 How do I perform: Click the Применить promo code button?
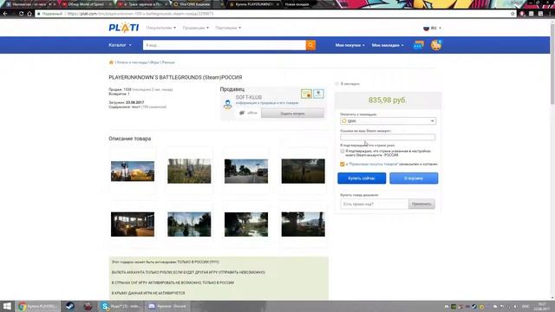point(421,204)
